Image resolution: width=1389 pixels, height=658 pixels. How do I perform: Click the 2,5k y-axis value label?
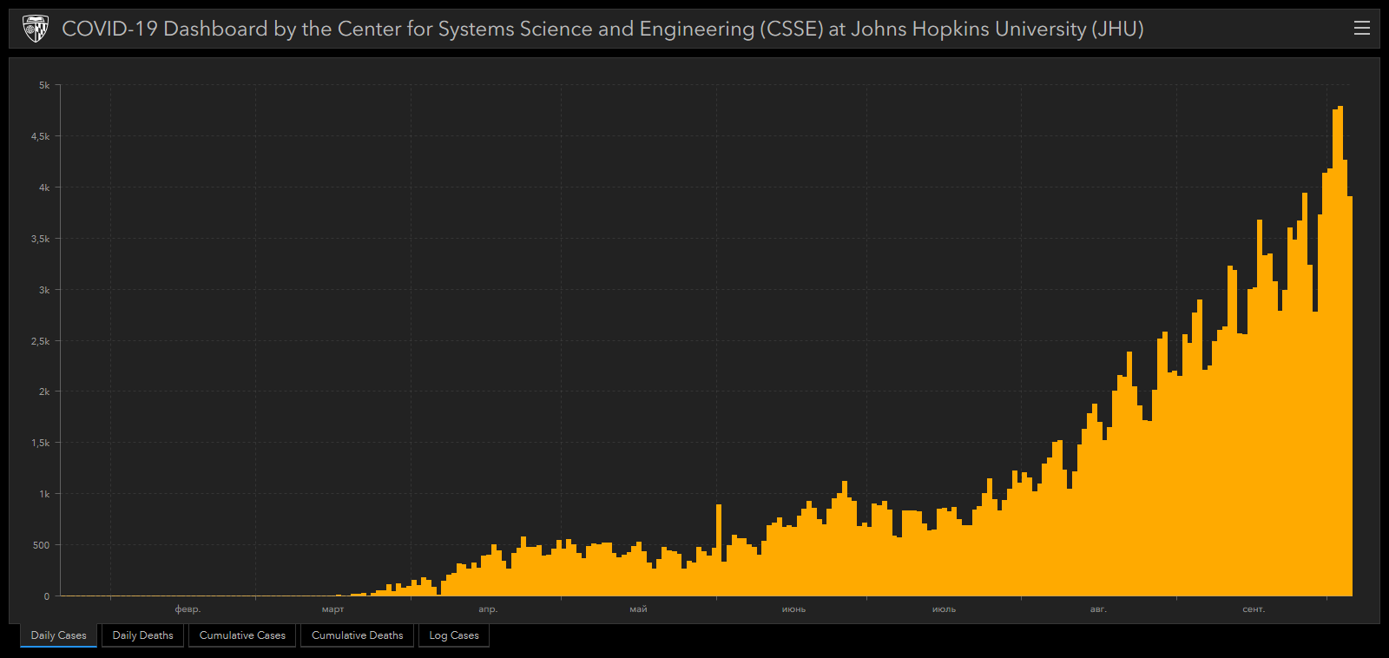pyautogui.click(x=41, y=341)
